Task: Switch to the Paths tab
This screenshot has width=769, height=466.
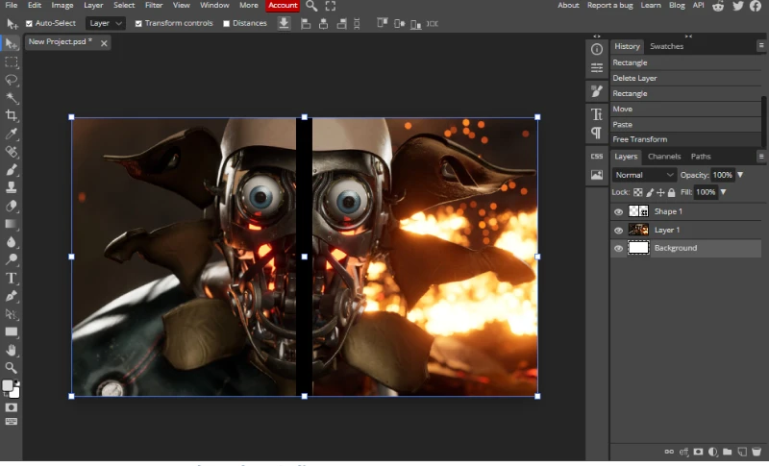Action: point(701,157)
